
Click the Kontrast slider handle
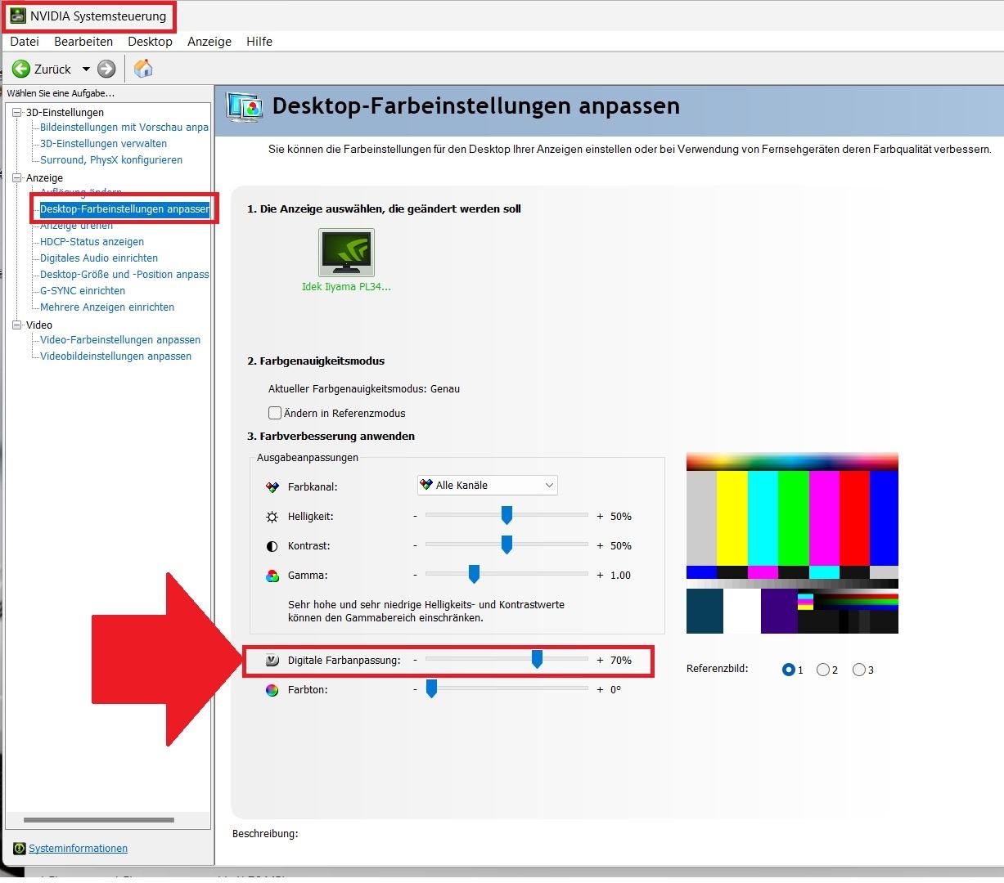[507, 545]
